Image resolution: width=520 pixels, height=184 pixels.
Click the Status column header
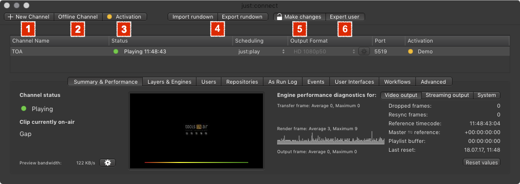tap(171, 41)
